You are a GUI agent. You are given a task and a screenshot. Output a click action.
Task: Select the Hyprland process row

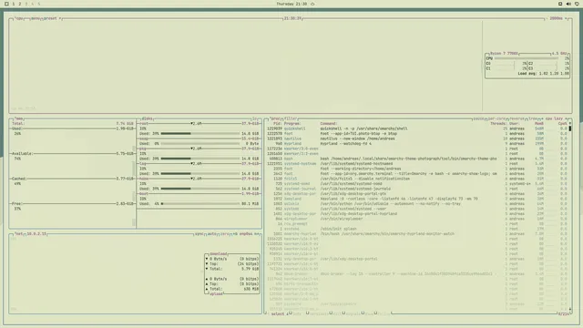tap(417, 144)
